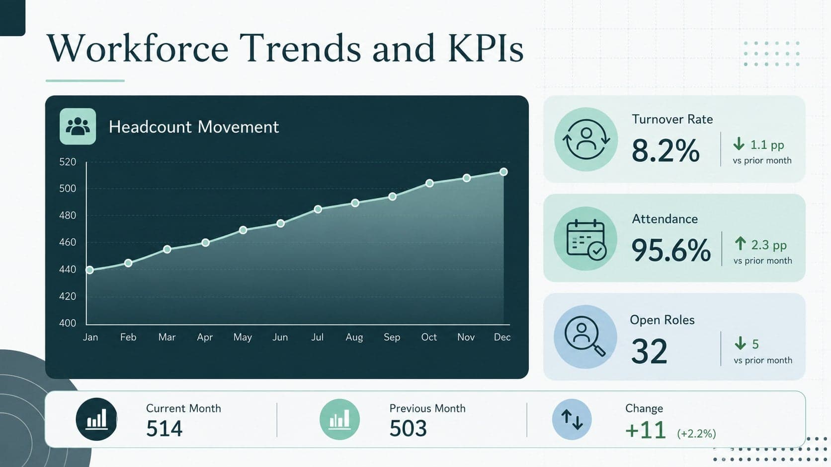Click the 520 y-axis label

pos(68,162)
